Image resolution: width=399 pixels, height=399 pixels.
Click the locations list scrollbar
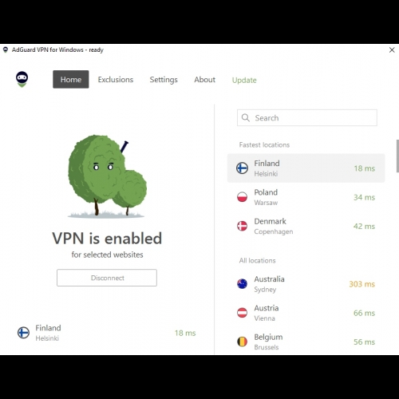click(x=397, y=156)
